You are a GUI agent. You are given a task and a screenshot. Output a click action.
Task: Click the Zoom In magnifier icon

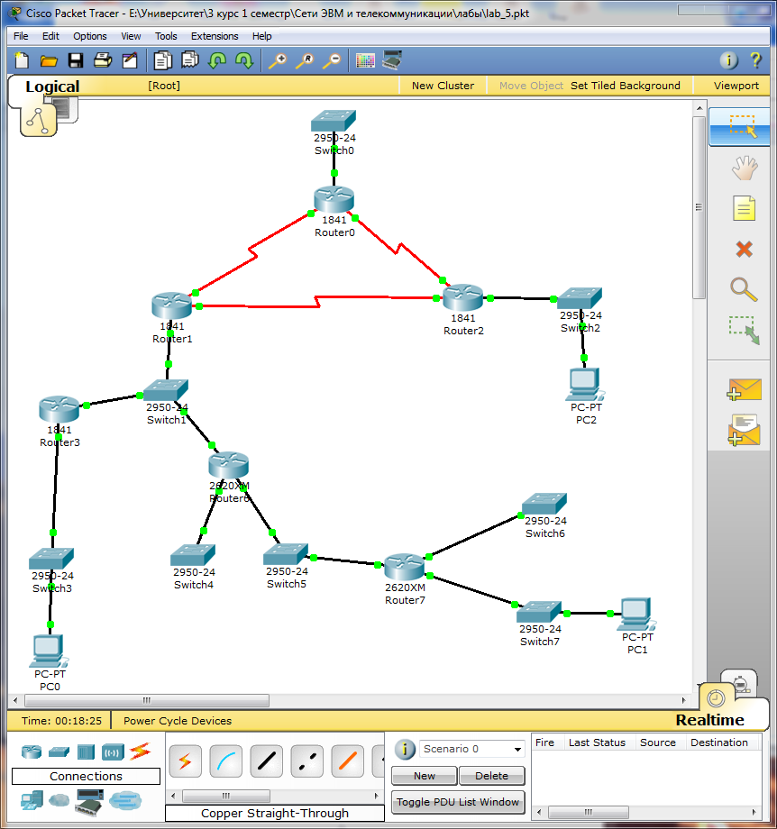(x=277, y=60)
